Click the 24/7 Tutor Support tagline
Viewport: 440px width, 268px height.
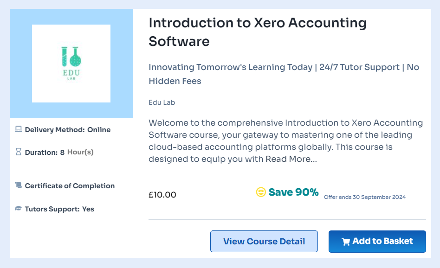359,67
